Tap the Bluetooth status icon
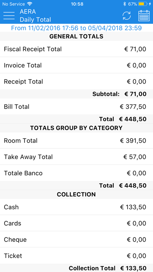Image resolution: width=153 pixels, height=272 pixels. [125, 4]
